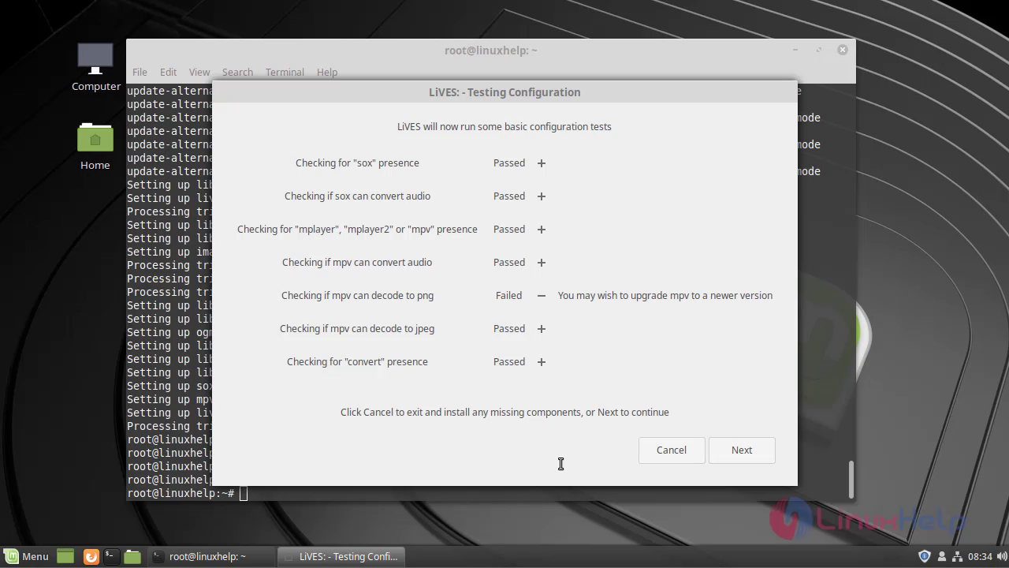Select LiVES Testing Configuration taskbar item
1009x568 pixels.
tap(341, 556)
